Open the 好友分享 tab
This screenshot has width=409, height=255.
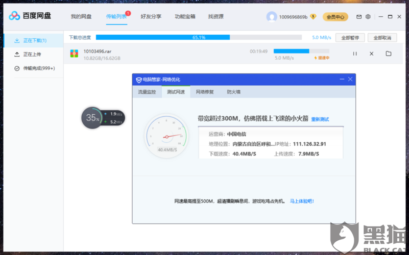(x=151, y=17)
